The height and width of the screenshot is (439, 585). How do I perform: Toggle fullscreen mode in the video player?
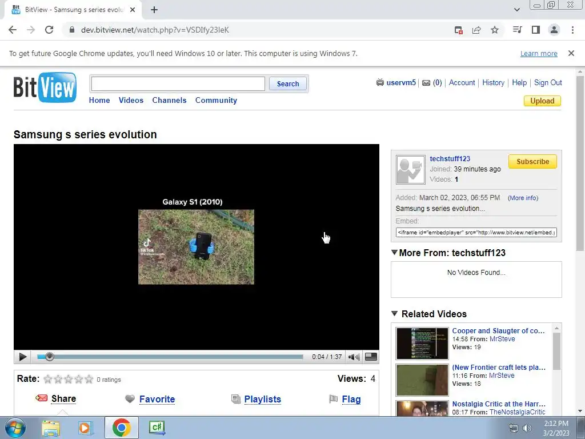(x=370, y=357)
